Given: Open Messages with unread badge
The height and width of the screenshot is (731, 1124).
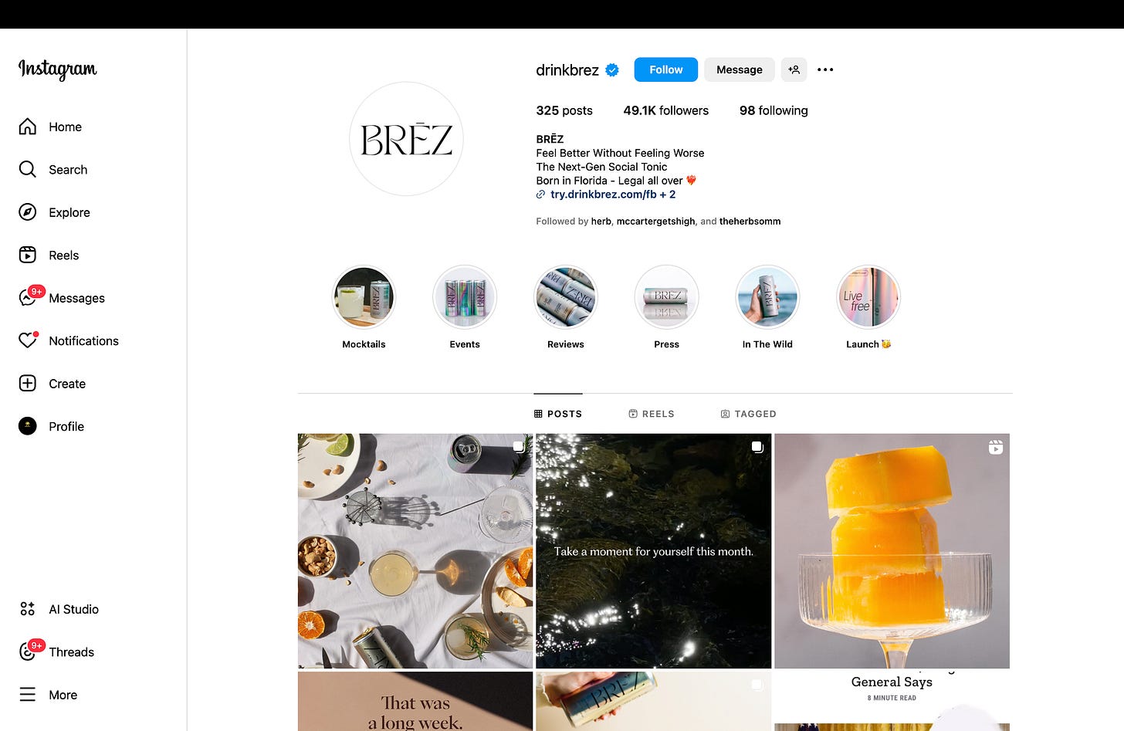Looking at the screenshot, I should tap(62, 298).
